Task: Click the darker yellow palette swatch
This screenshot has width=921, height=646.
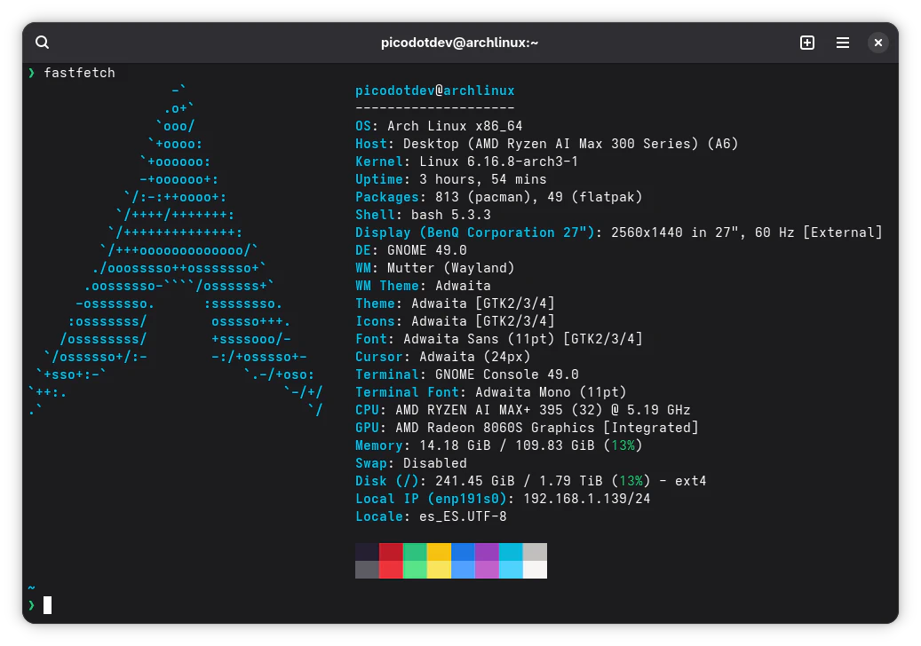Action: 439,552
